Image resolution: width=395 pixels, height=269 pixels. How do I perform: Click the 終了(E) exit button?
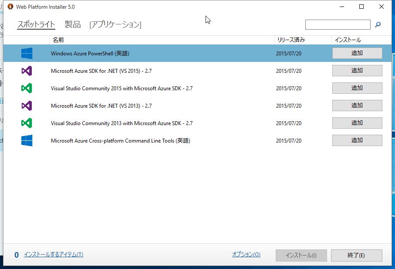(x=356, y=255)
